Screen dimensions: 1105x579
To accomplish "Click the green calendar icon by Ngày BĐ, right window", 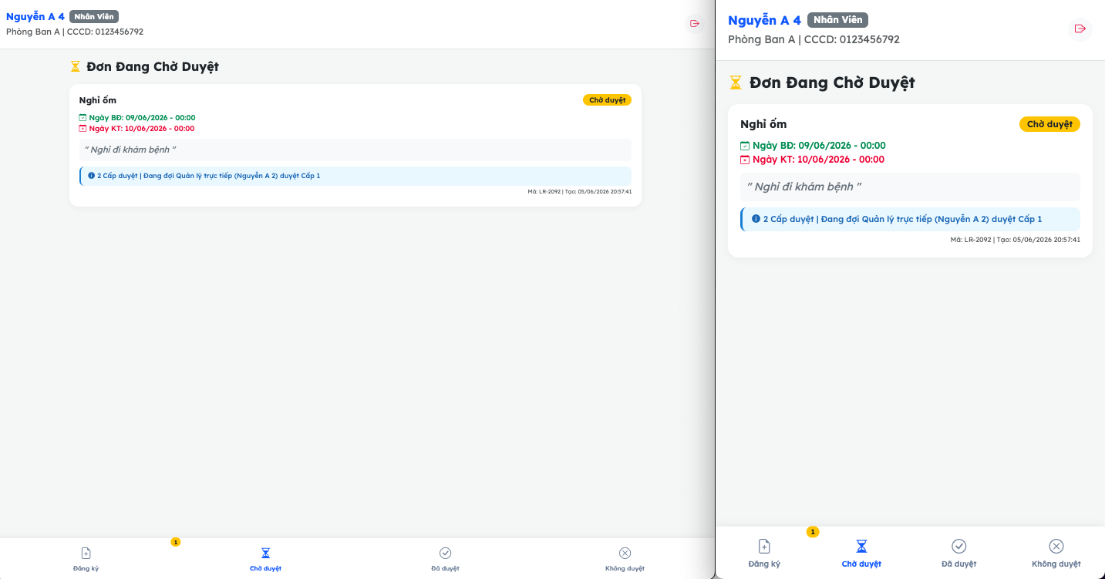I will (x=745, y=146).
